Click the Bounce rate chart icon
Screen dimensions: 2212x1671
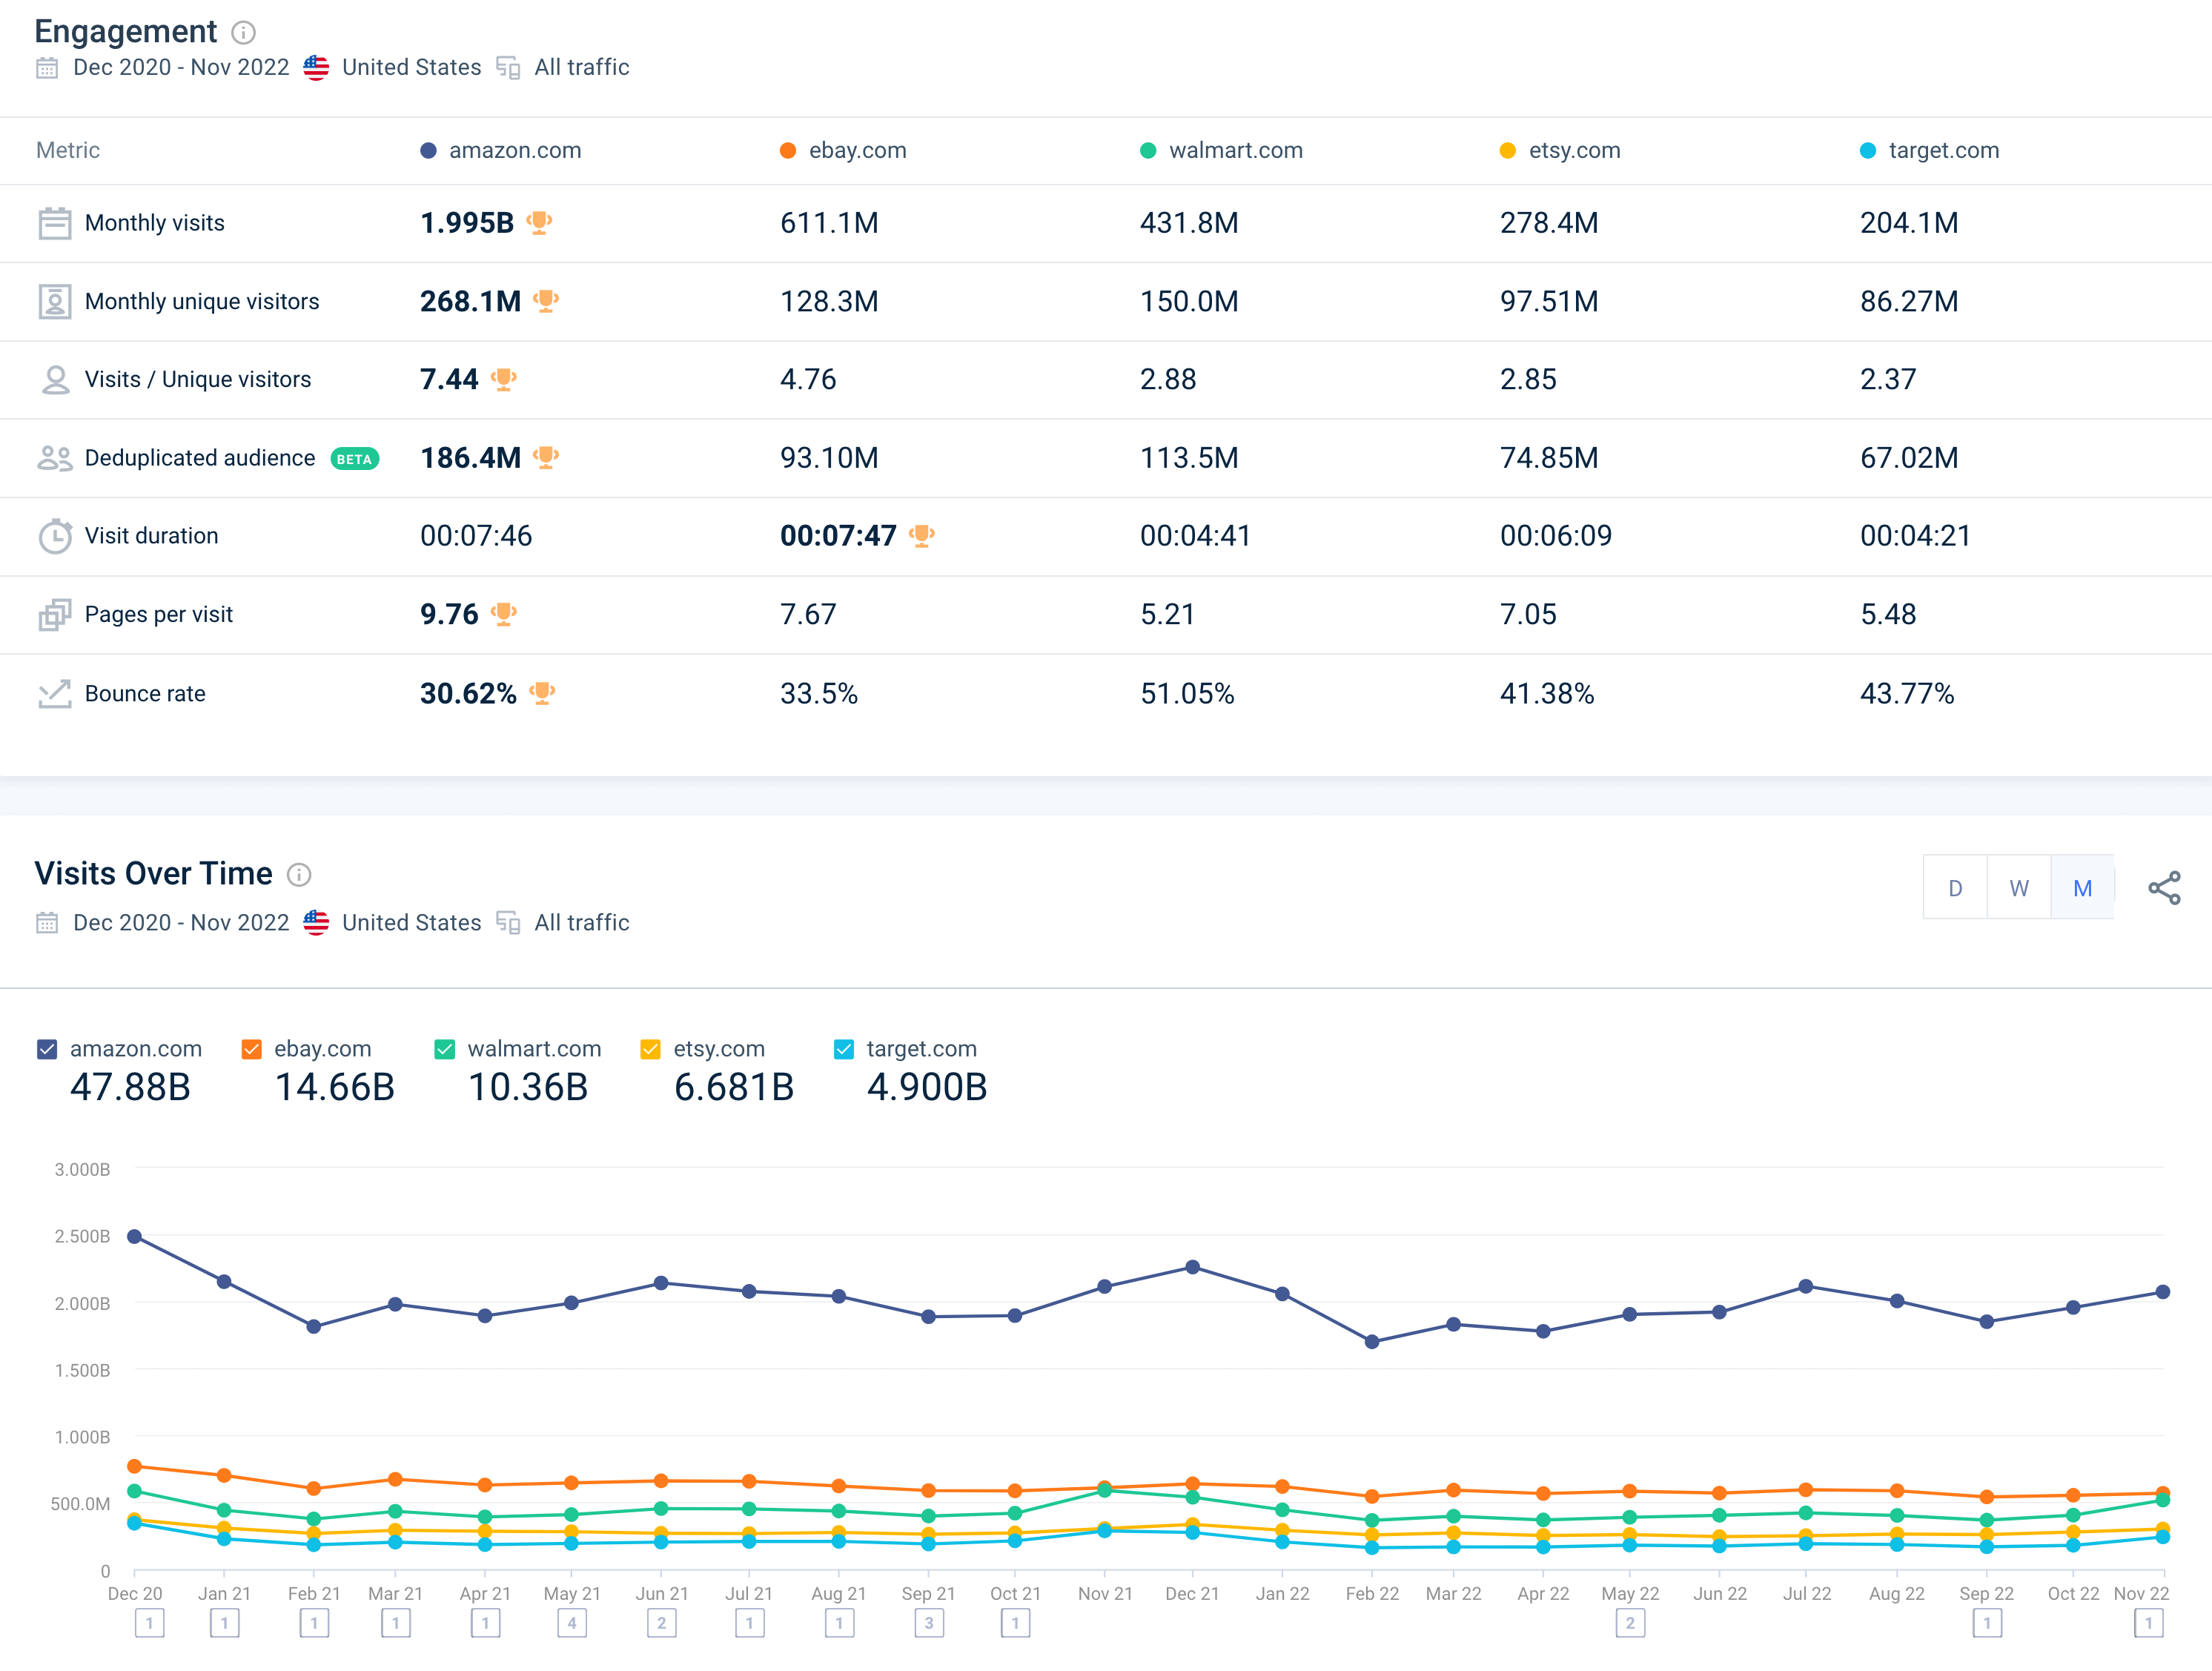pos(55,694)
